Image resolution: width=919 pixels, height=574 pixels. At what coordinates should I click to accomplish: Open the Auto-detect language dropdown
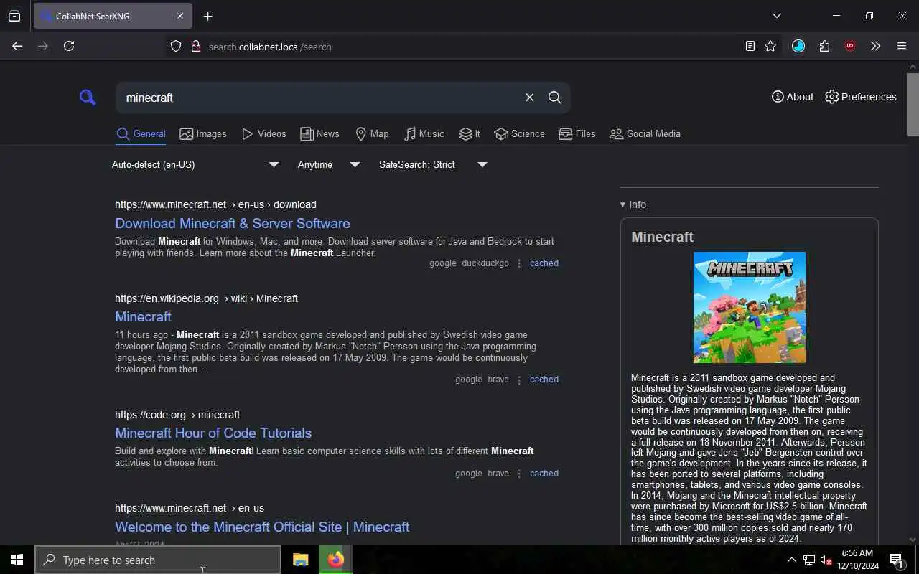195,164
